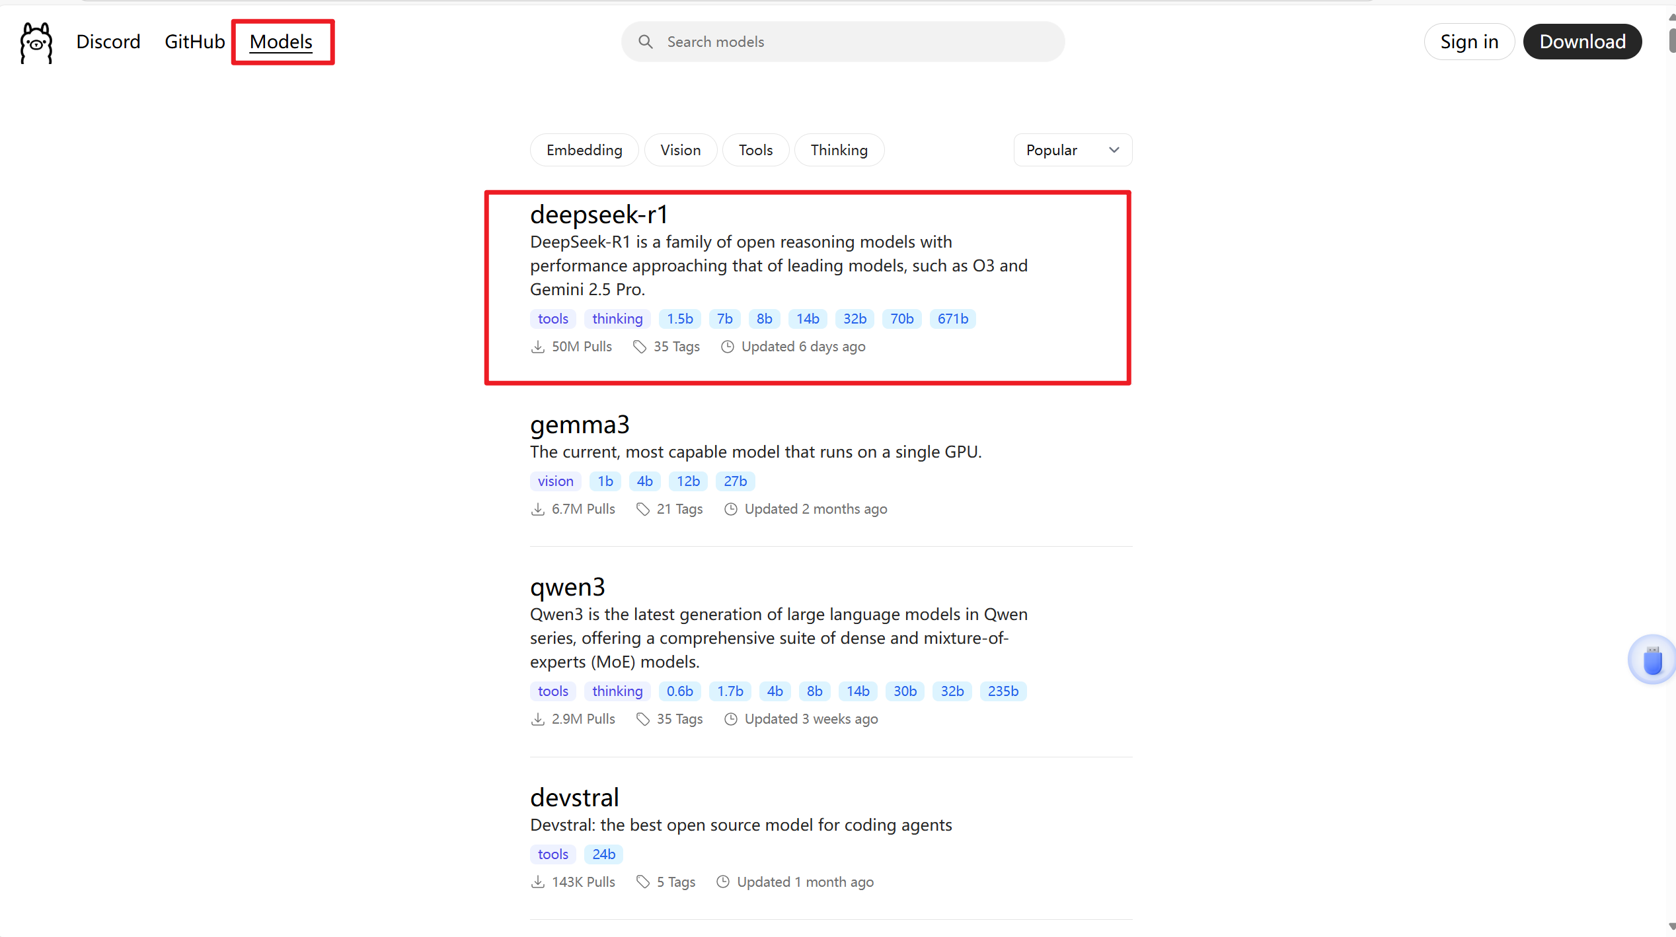Filter models by Vision
This screenshot has width=1676, height=937.
(x=681, y=150)
